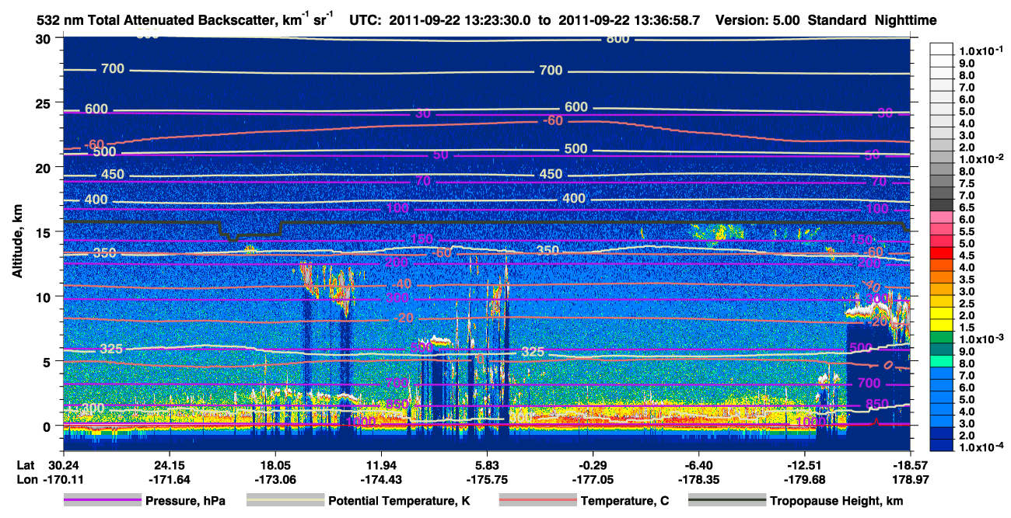Click the altitude axis tick label 20
The image size is (1011, 518).
pyautogui.click(x=45, y=167)
